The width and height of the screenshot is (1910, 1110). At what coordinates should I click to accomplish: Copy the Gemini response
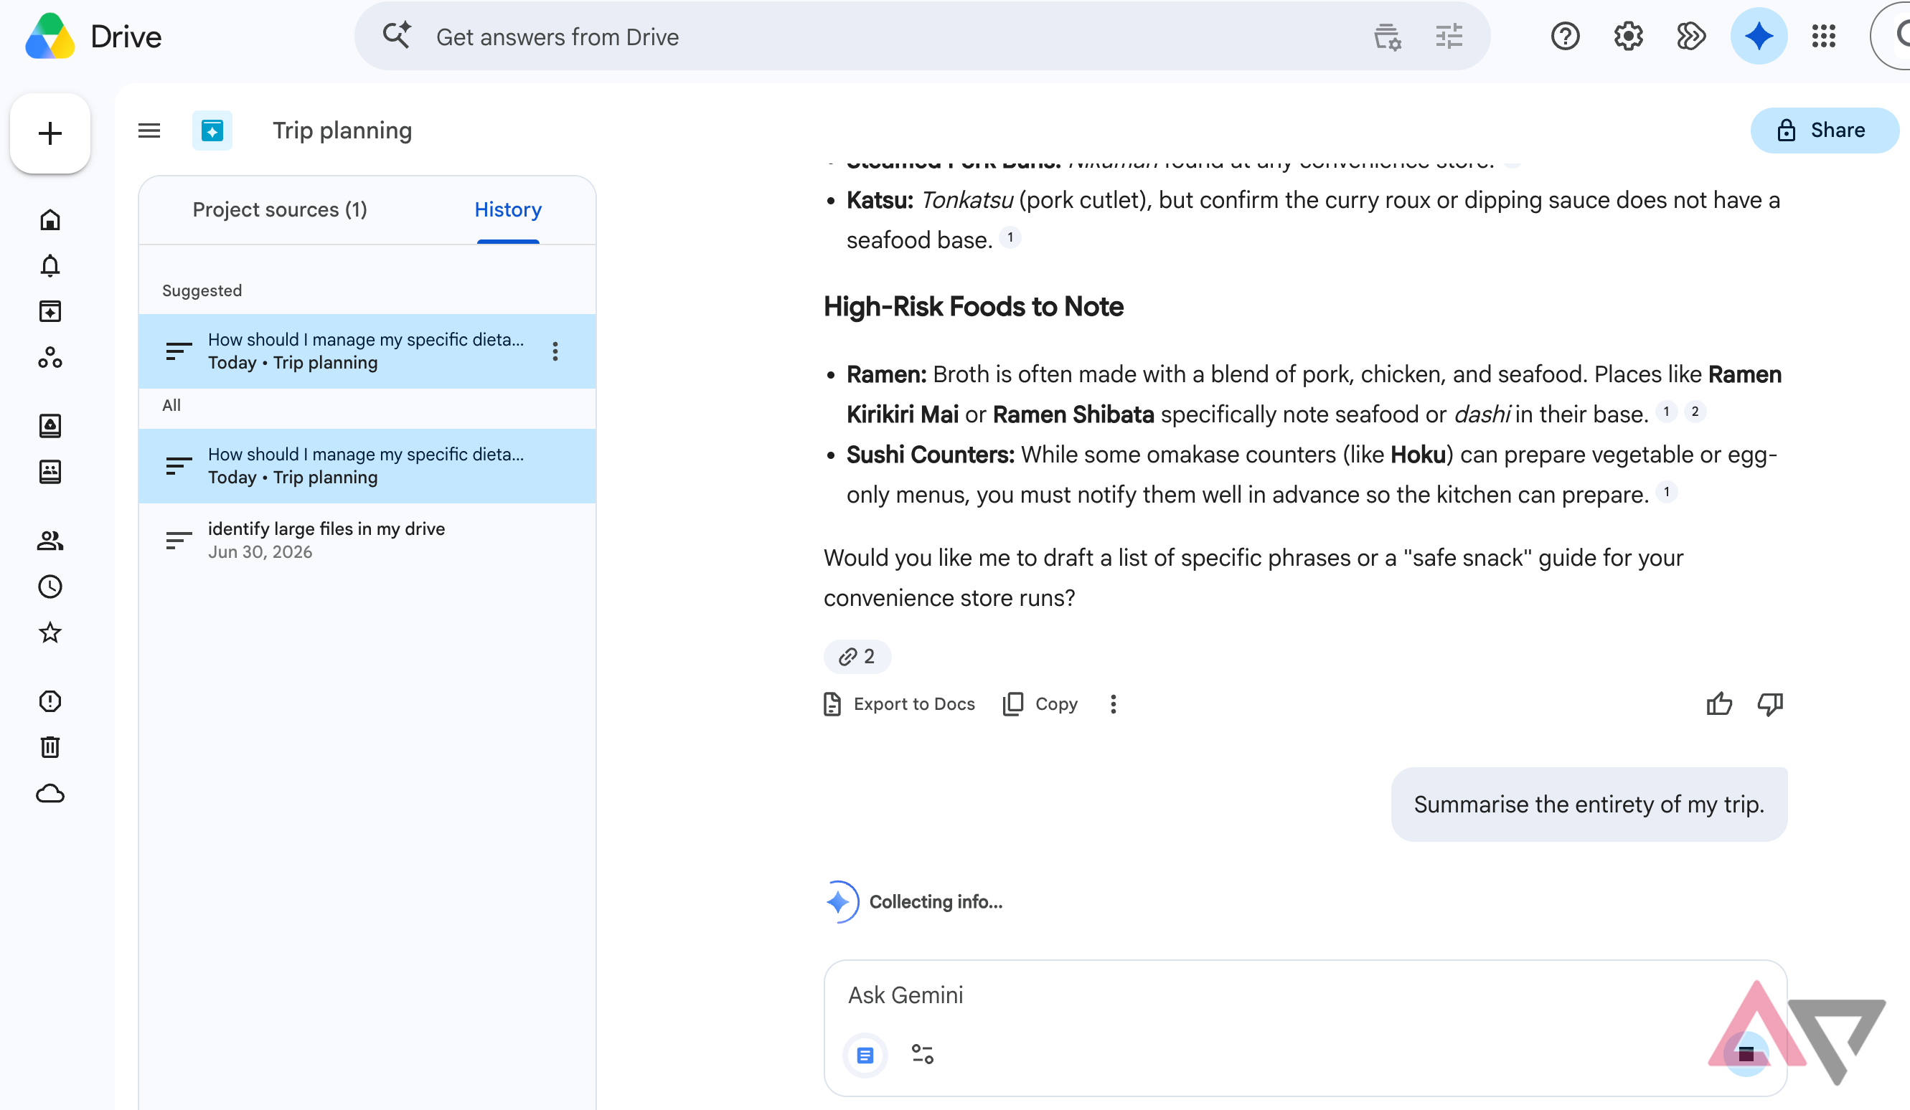(x=1039, y=704)
